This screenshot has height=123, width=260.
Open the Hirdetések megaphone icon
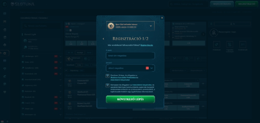point(216,45)
